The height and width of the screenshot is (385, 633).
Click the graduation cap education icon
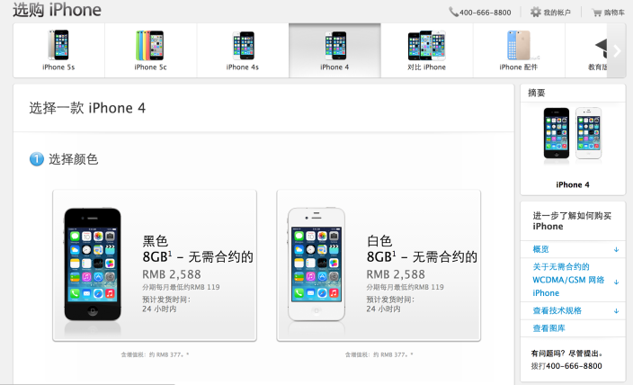point(602,48)
